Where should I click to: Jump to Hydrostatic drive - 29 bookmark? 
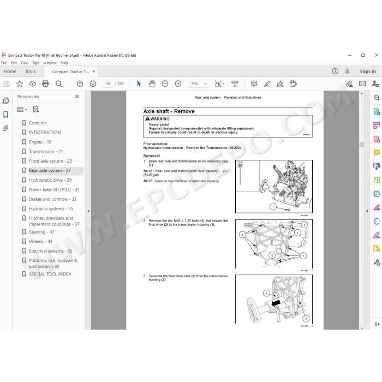tap(50, 180)
